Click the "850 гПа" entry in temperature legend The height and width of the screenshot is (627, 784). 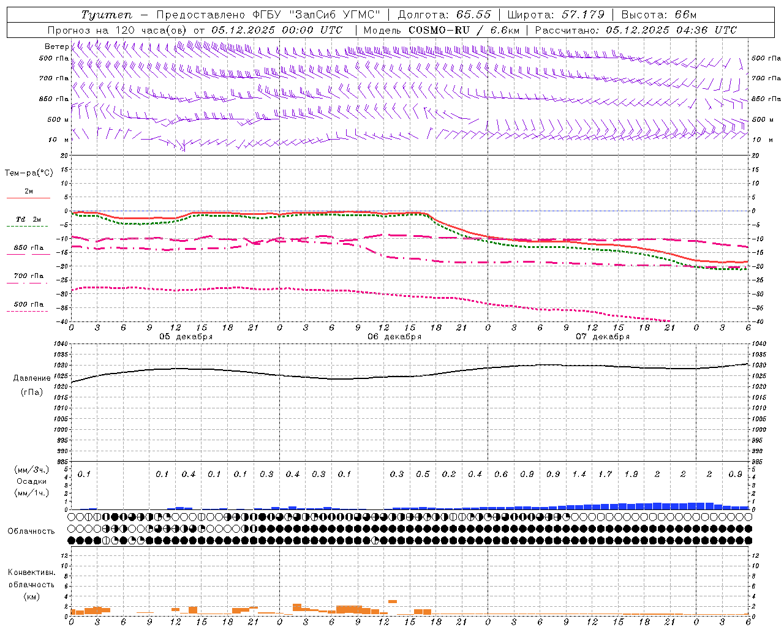(28, 247)
